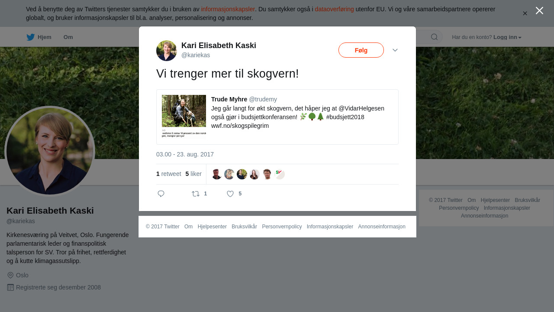This screenshot has height=312, width=554.
Task: Open Hjelpesenter in modal footer
Action: pos(212,227)
